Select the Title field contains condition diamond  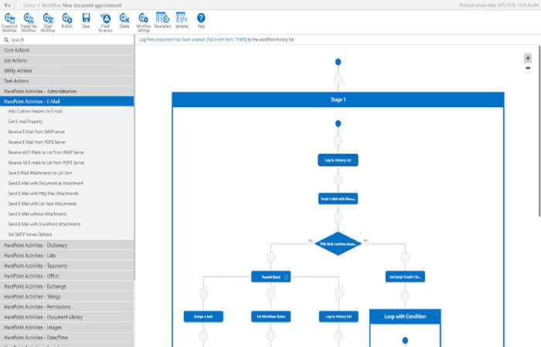(x=339, y=244)
